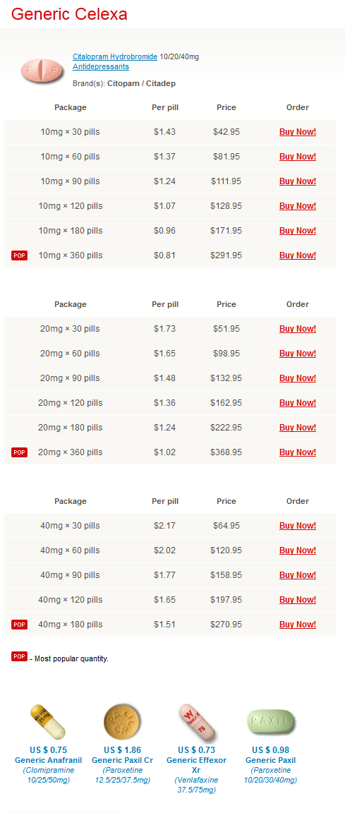The height and width of the screenshot is (813, 345).
Task: Buy Now for 10mg × 30 pills
Action: tap(297, 132)
